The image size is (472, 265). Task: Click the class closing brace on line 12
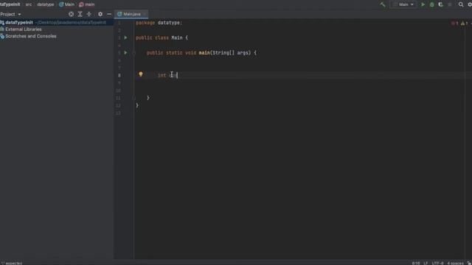click(x=137, y=105)
